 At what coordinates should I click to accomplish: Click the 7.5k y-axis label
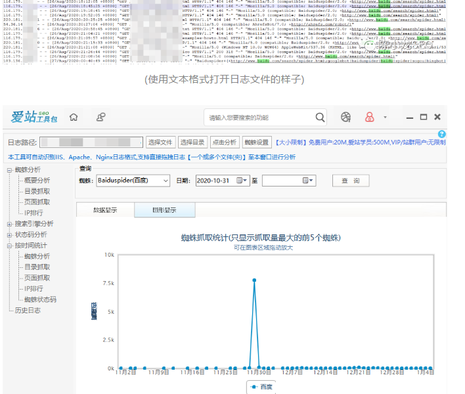coord(108,284)
